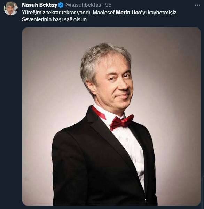Click the display name Nasuh Bektaş
This screenshot has height=209, width=204.
tap(39, 5)
